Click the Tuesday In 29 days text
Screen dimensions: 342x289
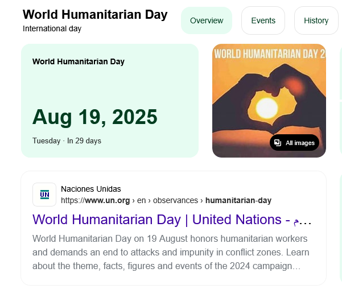click(x=67, y=141)
